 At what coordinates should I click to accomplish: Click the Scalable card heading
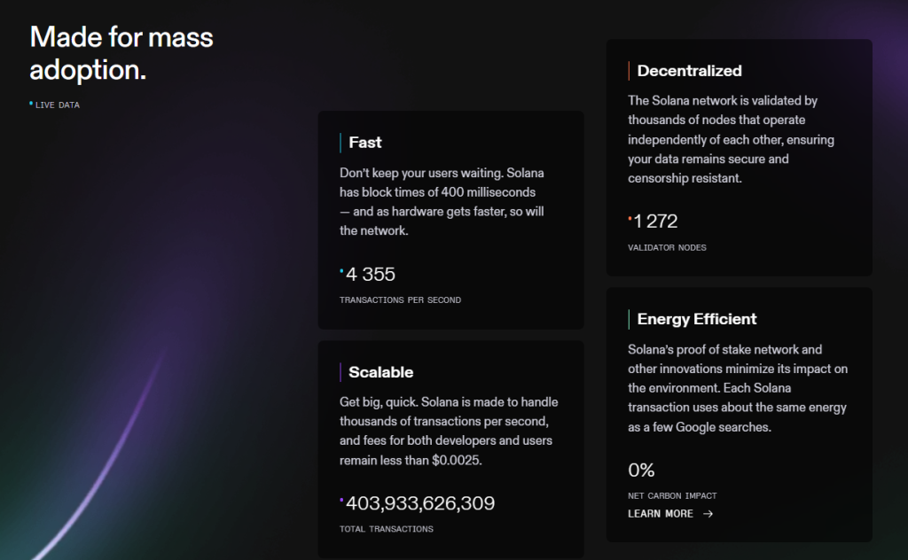[380, 372]
